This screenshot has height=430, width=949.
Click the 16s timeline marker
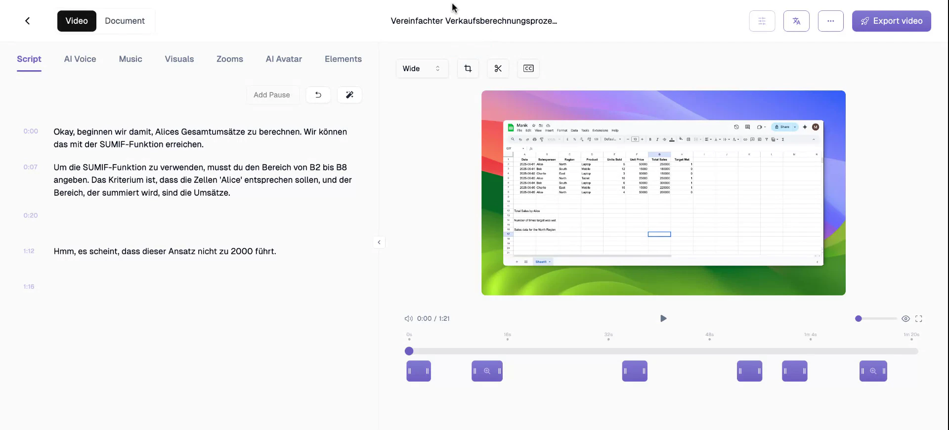coord(508,337)
